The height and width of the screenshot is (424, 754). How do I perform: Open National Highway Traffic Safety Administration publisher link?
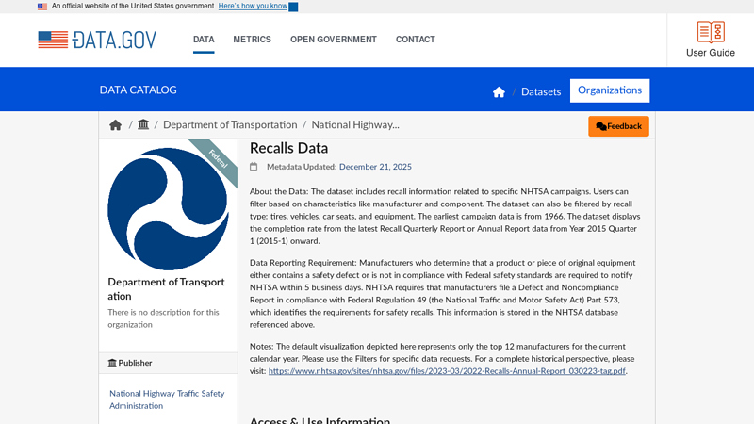tap(167, 400)
